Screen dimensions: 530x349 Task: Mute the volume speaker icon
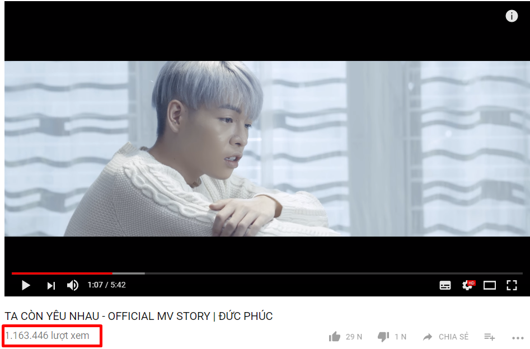(x=72, y=285)
